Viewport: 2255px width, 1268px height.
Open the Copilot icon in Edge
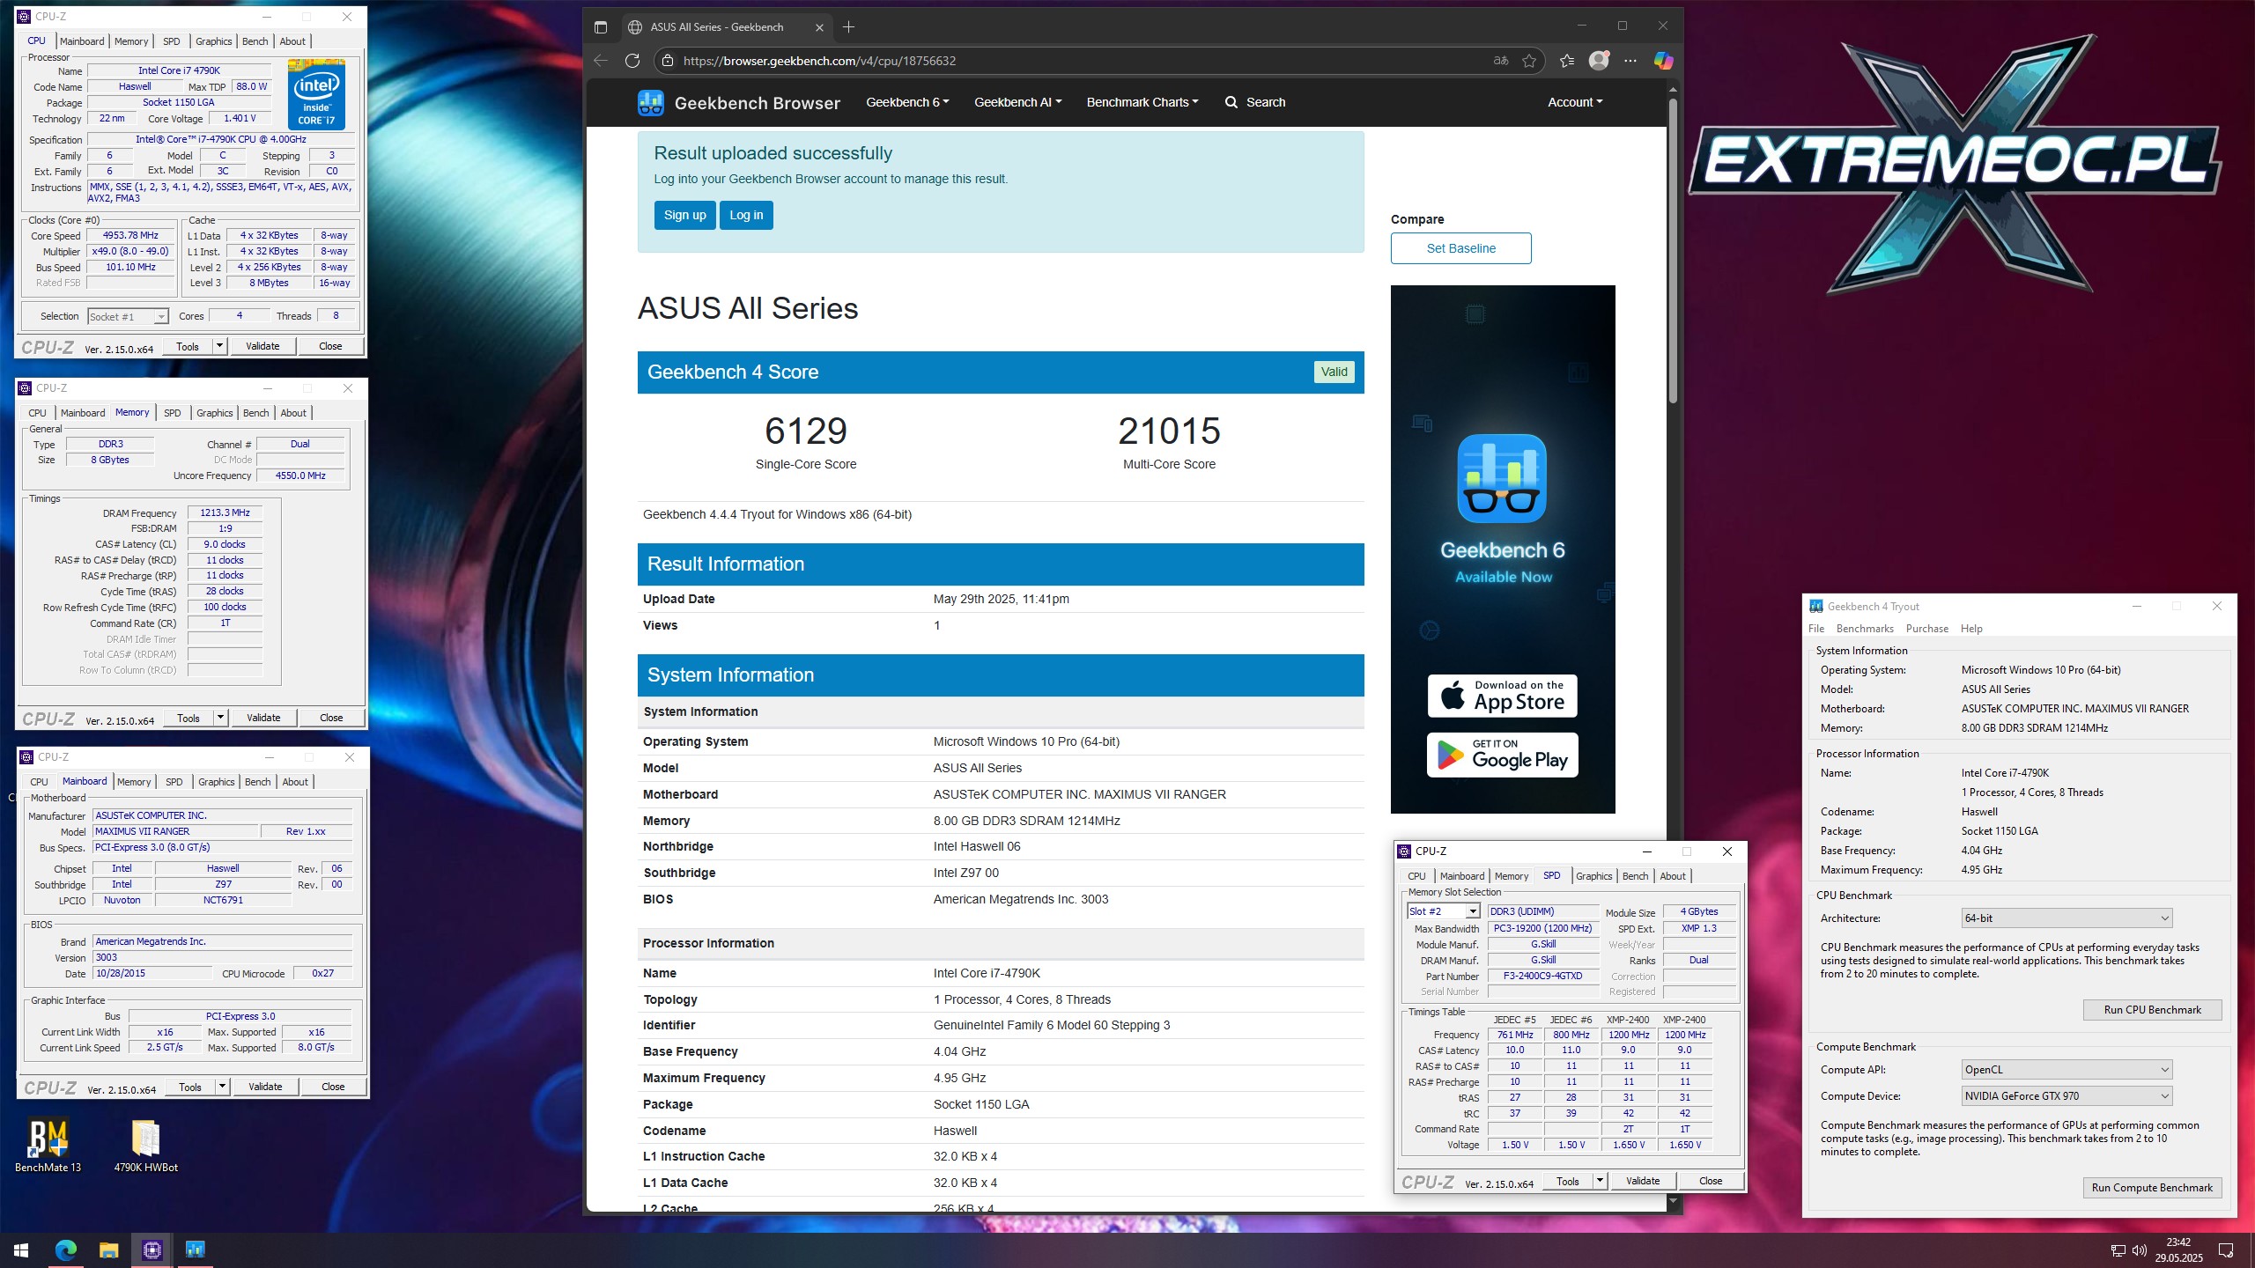click(1663, 61)
